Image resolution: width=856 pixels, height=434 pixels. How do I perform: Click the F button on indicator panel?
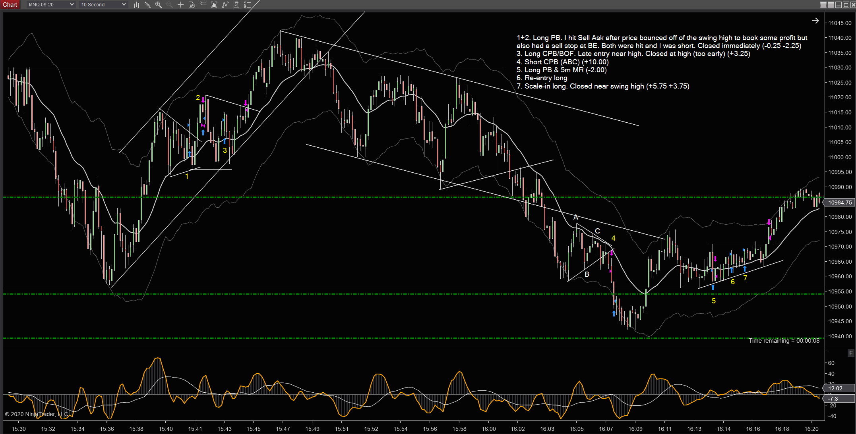click(851, 353)
